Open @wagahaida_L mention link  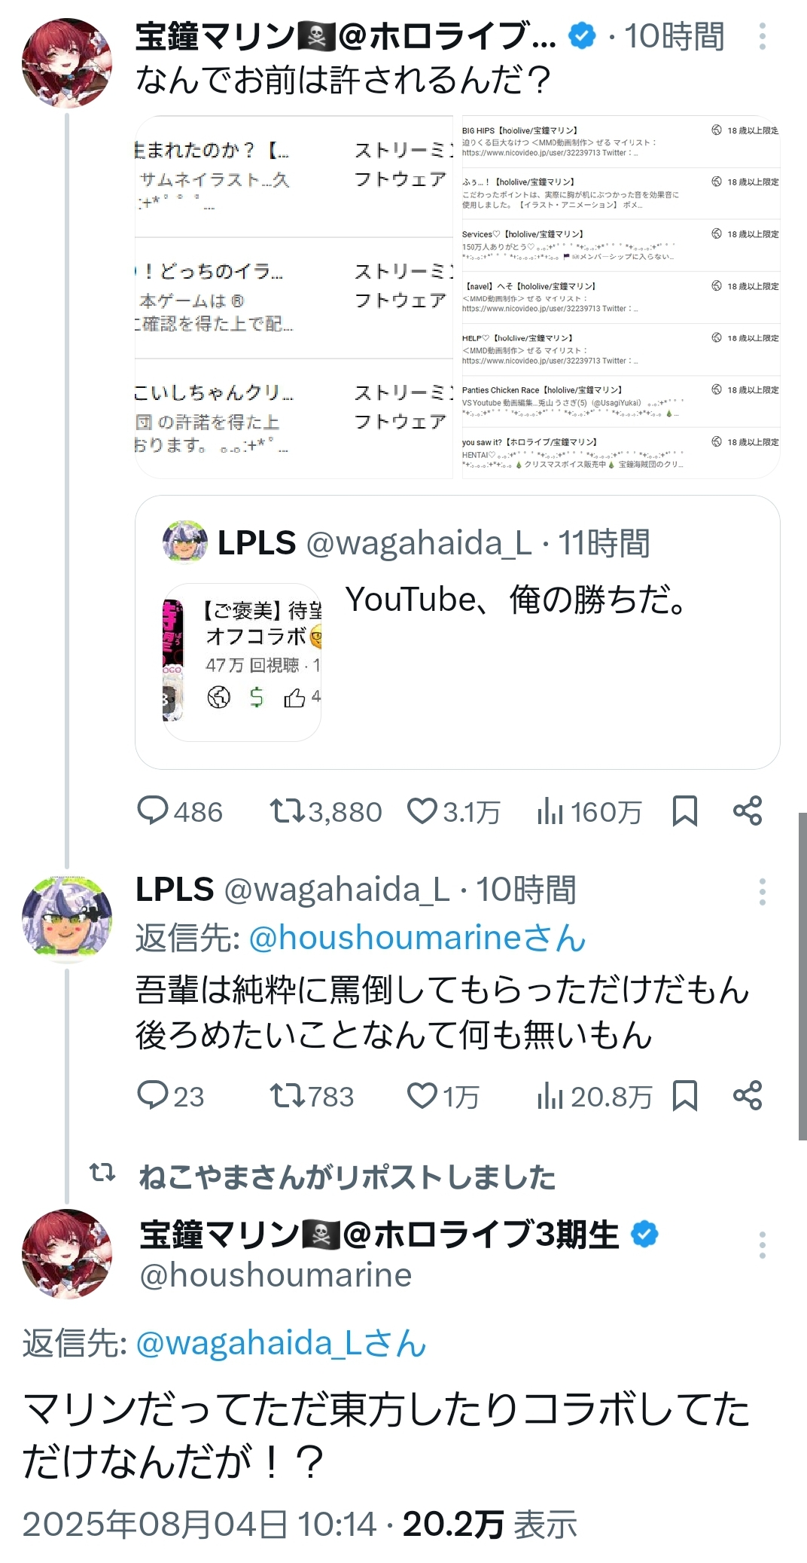click(281, 1343)
